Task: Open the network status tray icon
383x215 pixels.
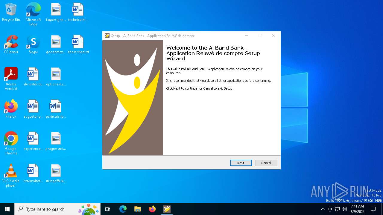Action: 337,209
